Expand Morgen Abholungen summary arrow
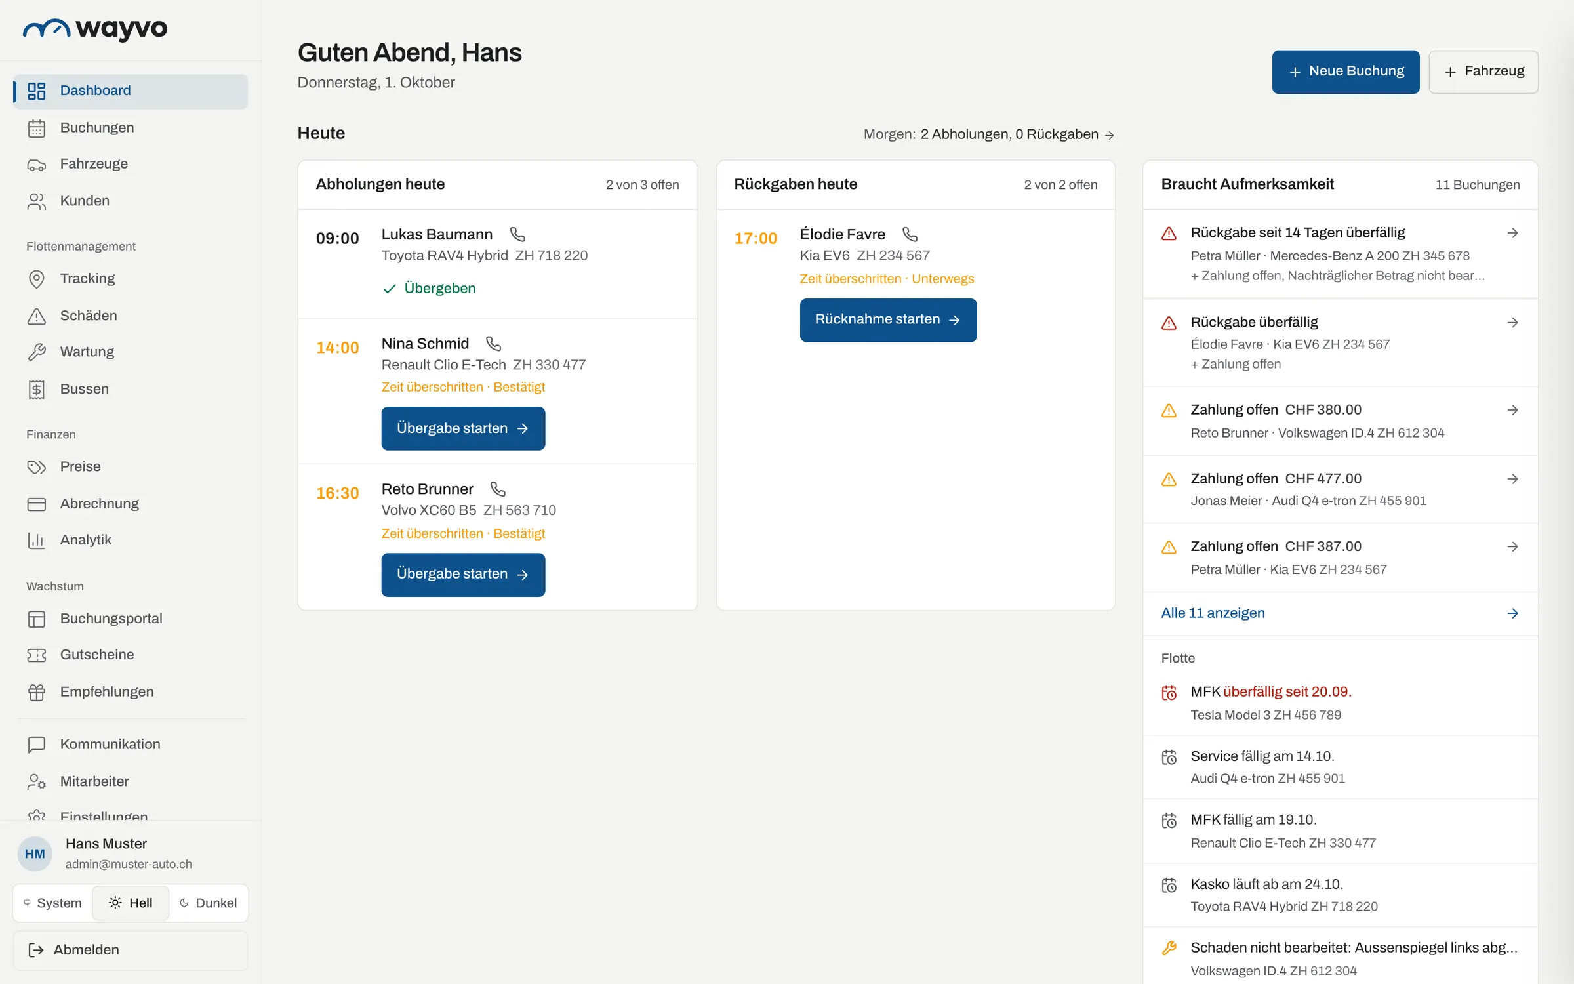This screenshot has width=1574, height=984. pyautogui.click(x=1110, y=135)
